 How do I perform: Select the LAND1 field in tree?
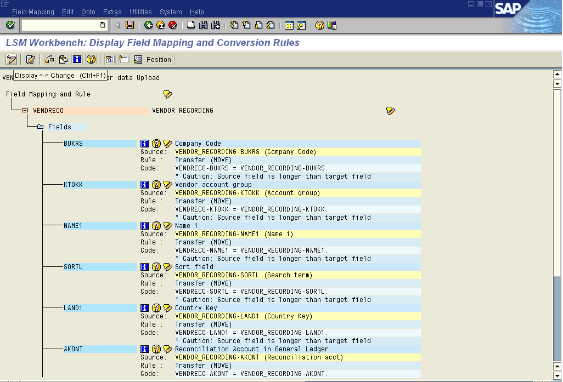click(73, 308)
